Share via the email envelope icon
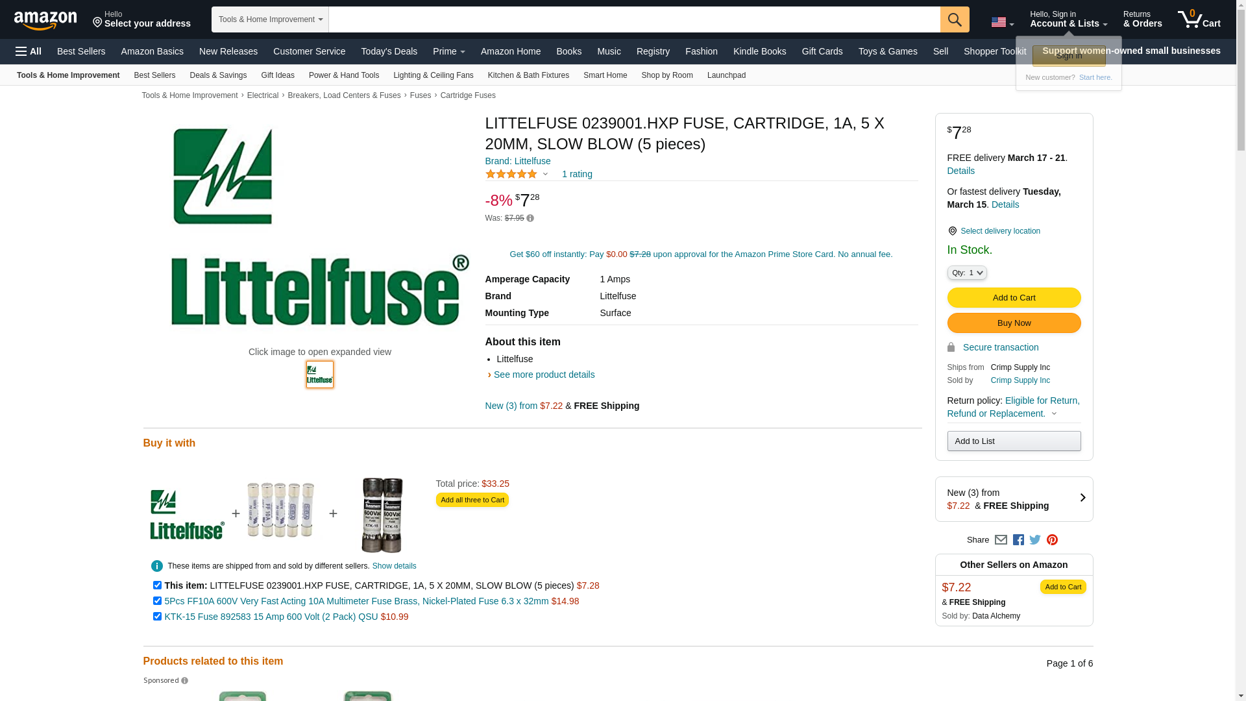1246x701 pixels. pyautogui.click(x=1001, y=539)
